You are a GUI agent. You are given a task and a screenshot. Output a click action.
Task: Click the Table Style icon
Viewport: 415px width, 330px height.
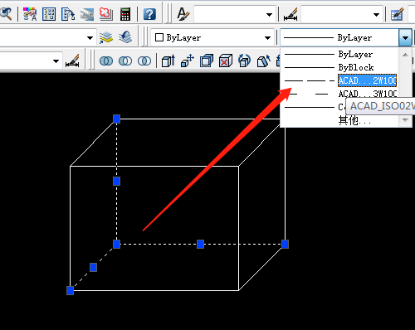click(397, 14)
